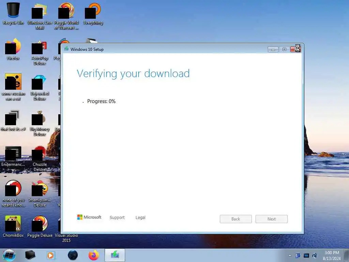Open the Windows Start menu orb
The image size is (349, 262).
click(x=9, y=255)
